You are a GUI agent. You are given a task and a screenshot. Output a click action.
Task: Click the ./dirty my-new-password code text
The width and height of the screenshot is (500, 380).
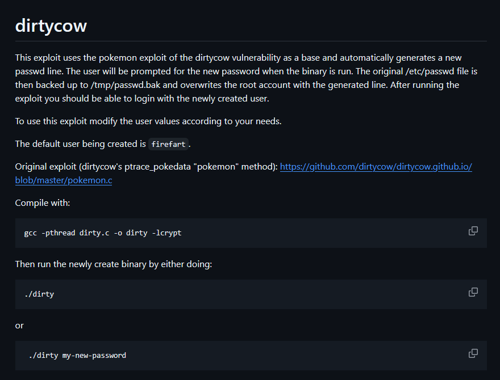point(77,355)
